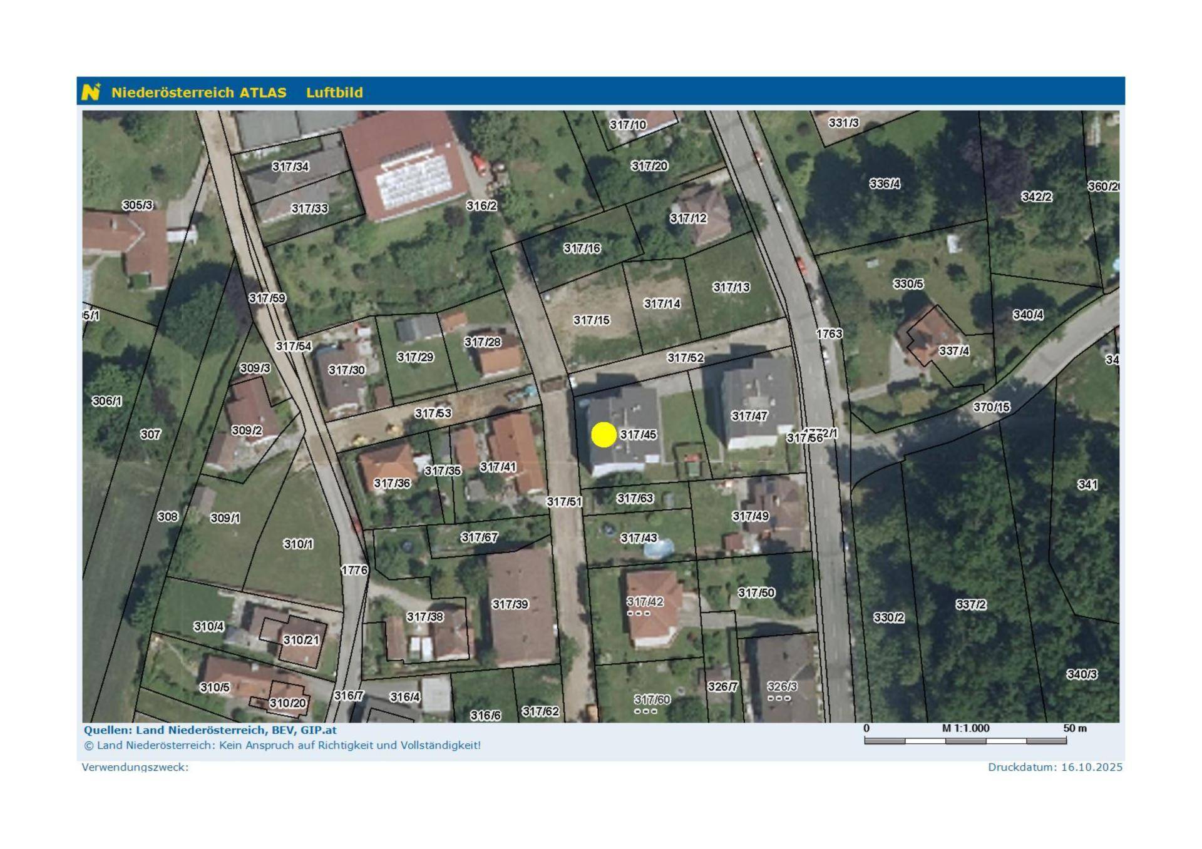Click the Quellen source attribution text

point(210,730)
